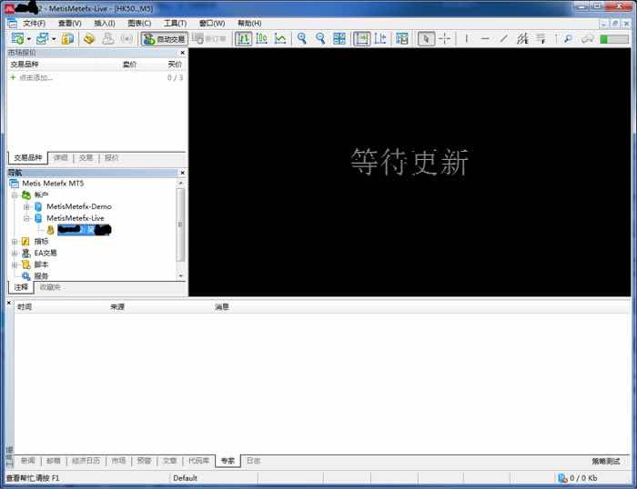The width and height of the screenshot is (637, 489).
Task: Click the add symbol entry in market watch
Action: (x=35, y=77)
